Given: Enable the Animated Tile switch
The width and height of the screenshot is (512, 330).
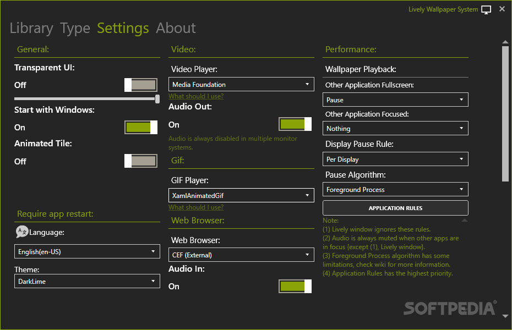Looking at the screenshot, I should pos(141,161).
